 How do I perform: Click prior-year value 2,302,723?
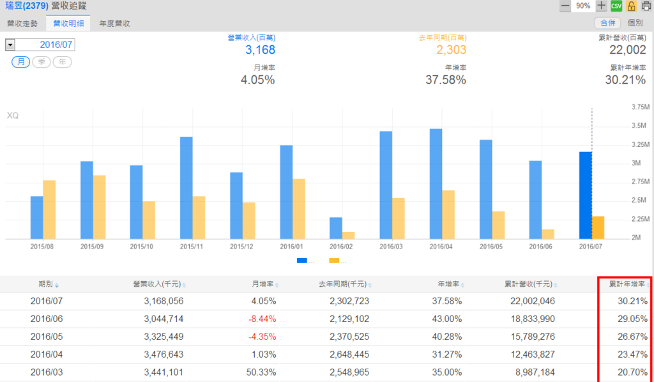tap(349, 301)
